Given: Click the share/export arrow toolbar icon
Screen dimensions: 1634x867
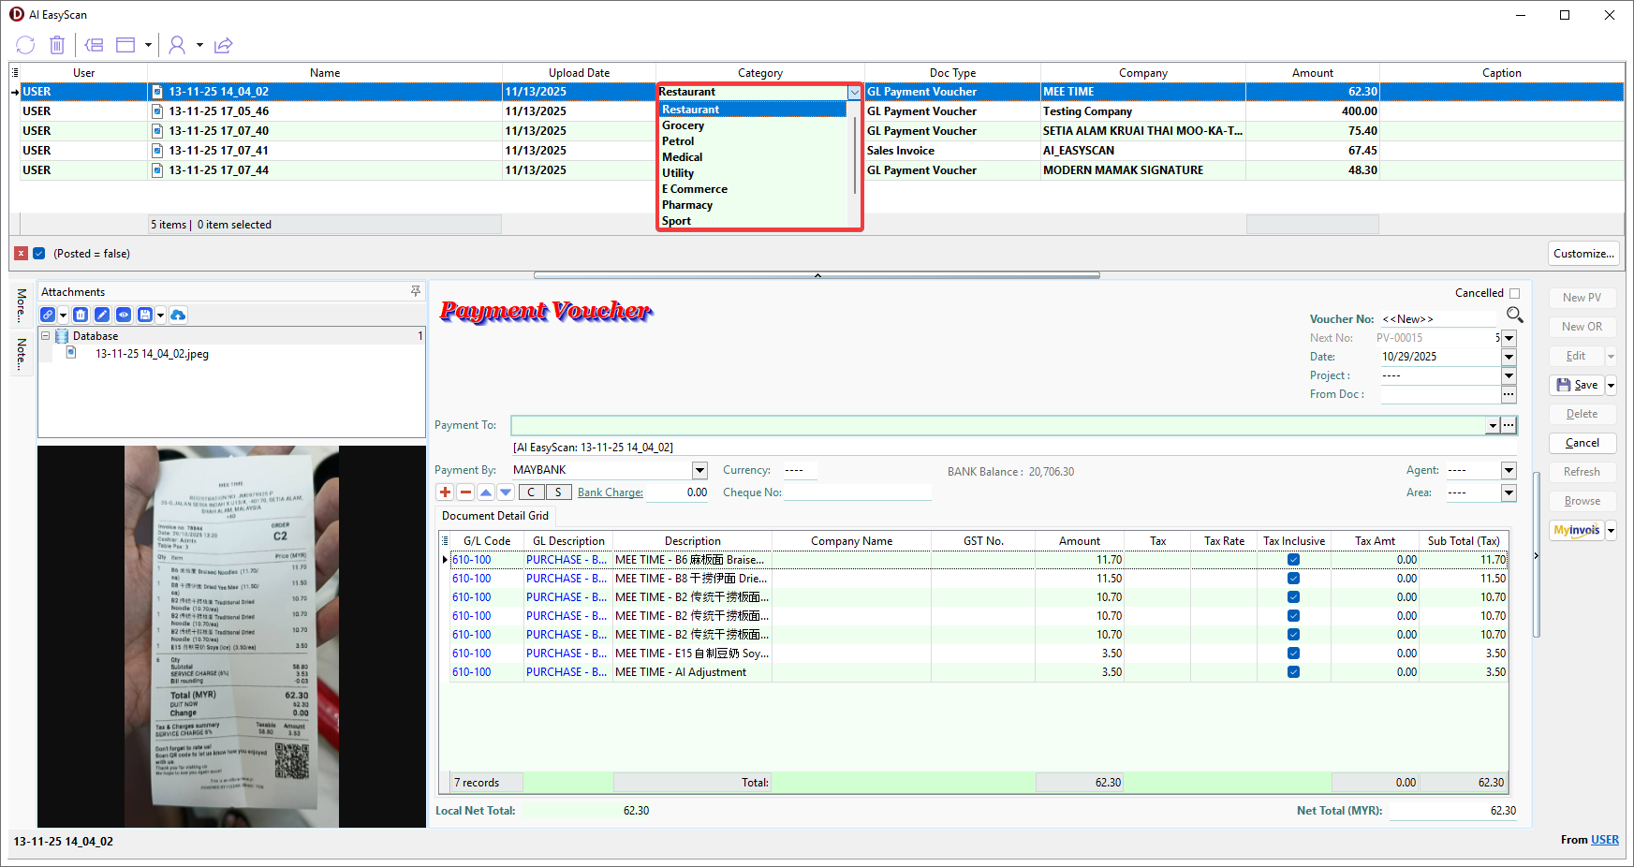Looking at the screenshot, I should (223, 45).
